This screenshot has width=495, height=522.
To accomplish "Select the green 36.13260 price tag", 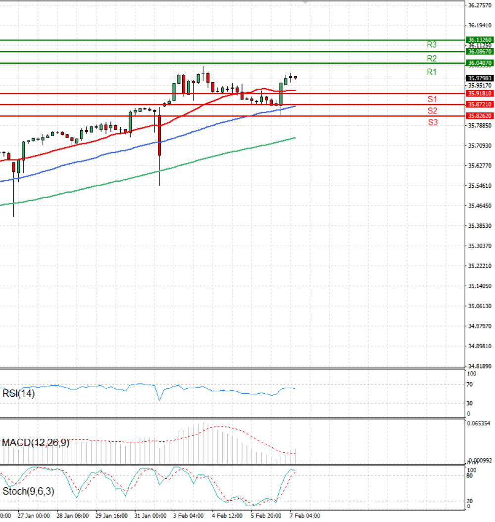I will pos(480,40).
